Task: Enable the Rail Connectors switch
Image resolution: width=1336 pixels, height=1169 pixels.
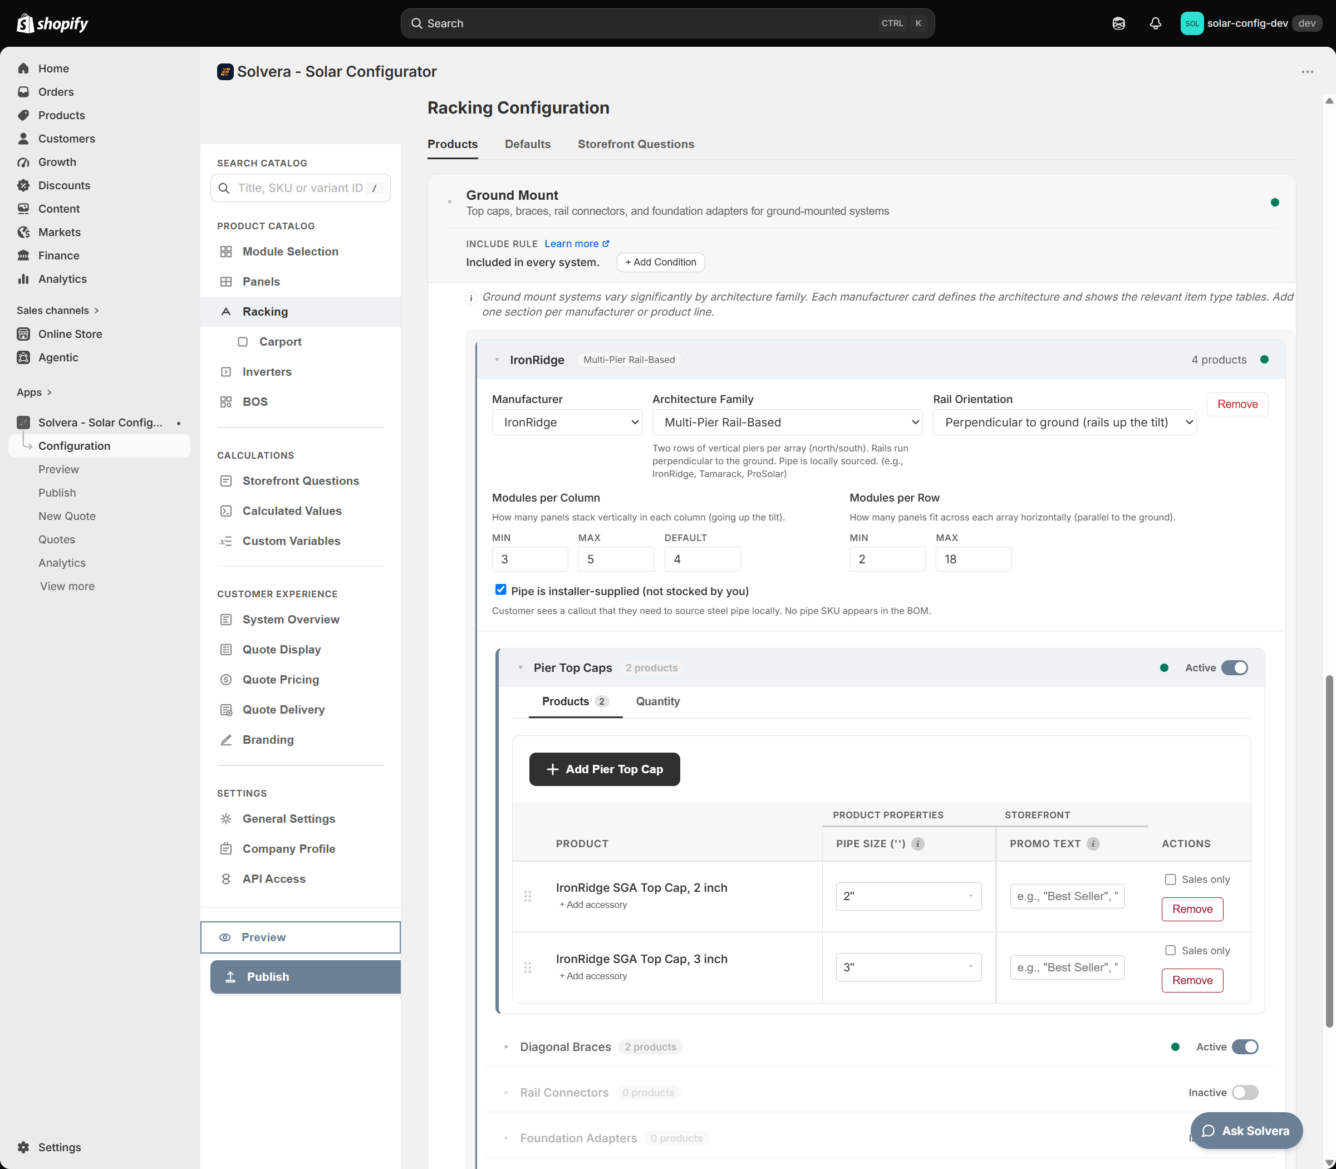Action: pyautogui.click(x=1245, y=1092)
